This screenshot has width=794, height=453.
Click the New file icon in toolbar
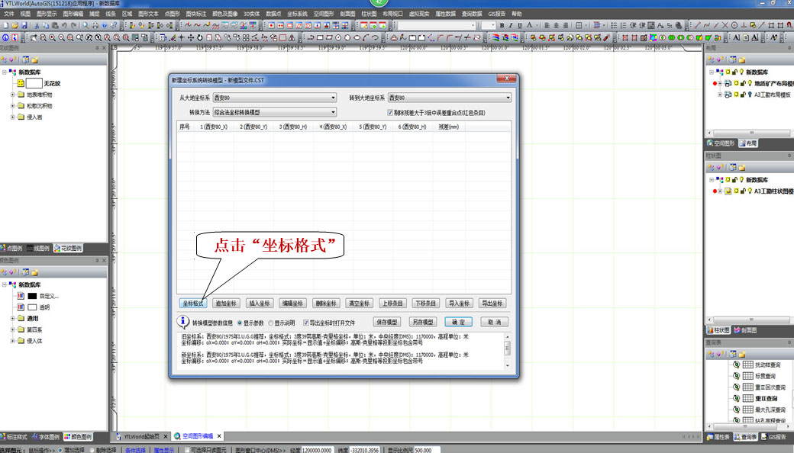5,24
